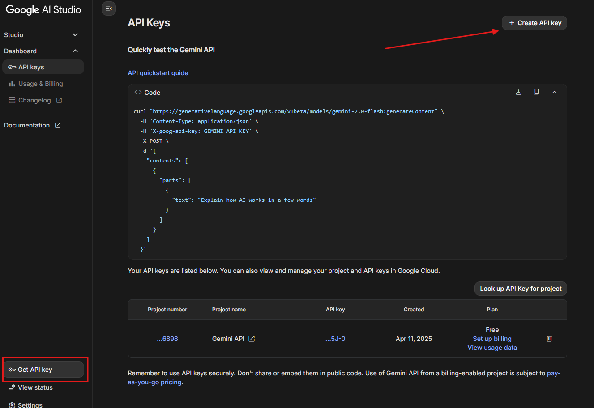594x408 pixels.
Task: Collapse the sidebar with the panel toggle icon
Action: tap(109, 8)
